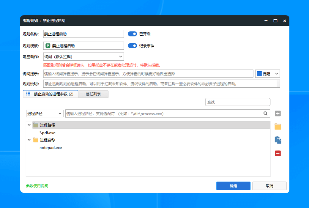The height and width of the screenshot is (208, 309).
Task: Click the 进程名称 folder icon in tree
Action: tap(36, 140)
